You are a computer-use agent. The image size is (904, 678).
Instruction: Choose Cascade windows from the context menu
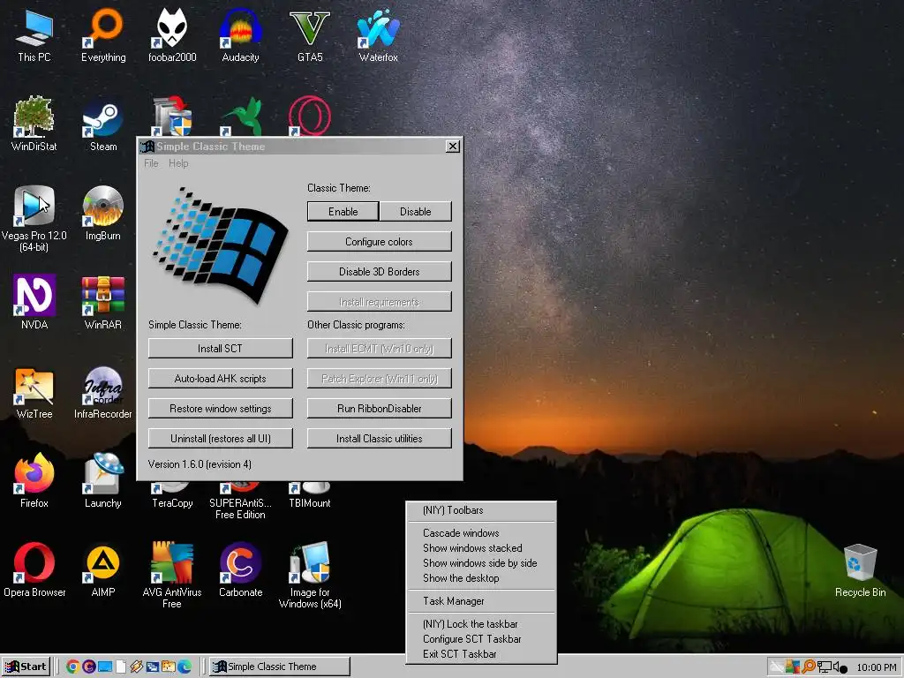481,533
